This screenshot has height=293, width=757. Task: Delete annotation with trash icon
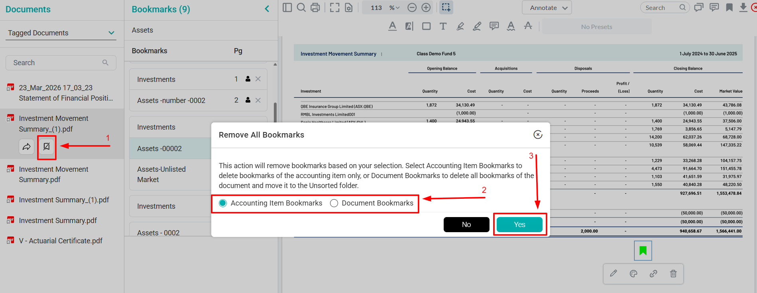pos(673,274)
